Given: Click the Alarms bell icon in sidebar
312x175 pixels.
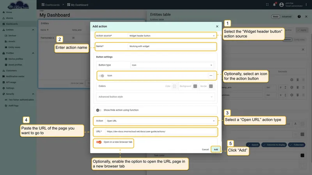Looking at the screenshot, I should click(4, 18).
